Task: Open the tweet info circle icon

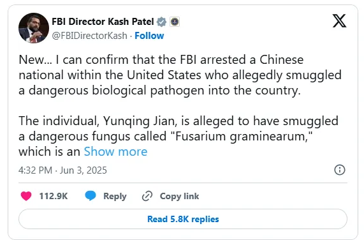Action: [340, 170]
